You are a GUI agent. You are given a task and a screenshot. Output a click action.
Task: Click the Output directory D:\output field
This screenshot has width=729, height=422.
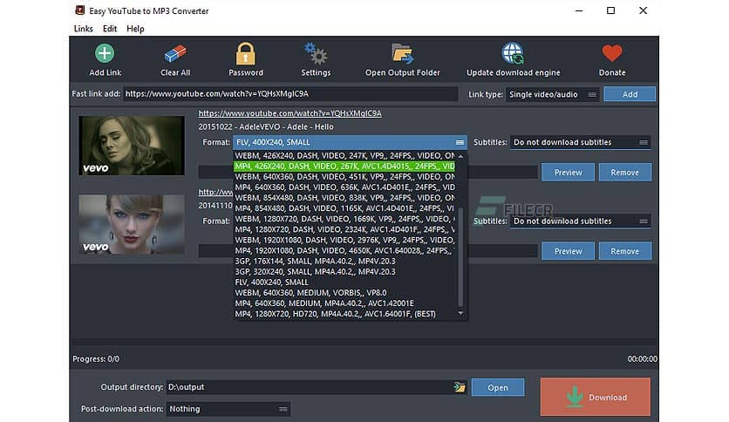pos(310,386)
